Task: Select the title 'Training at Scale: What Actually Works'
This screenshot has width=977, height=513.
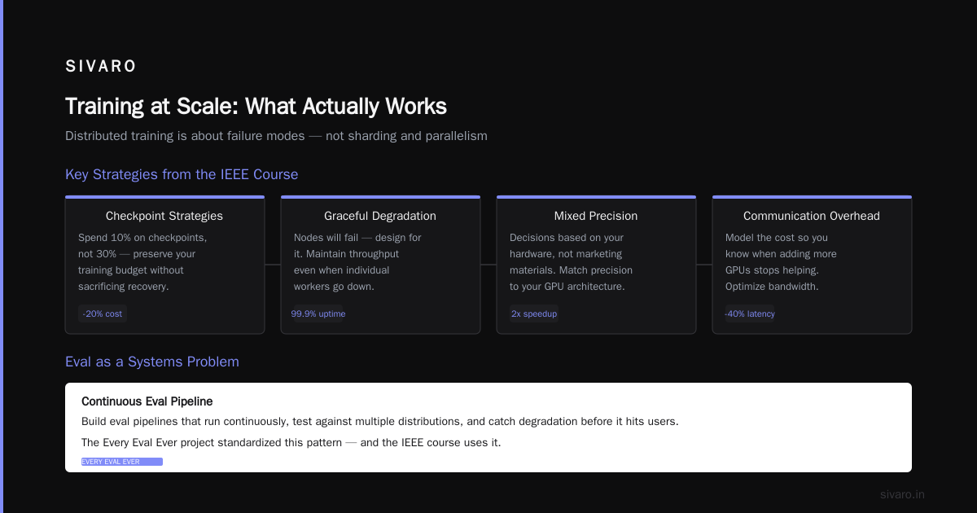Action: tap(256, 107)
